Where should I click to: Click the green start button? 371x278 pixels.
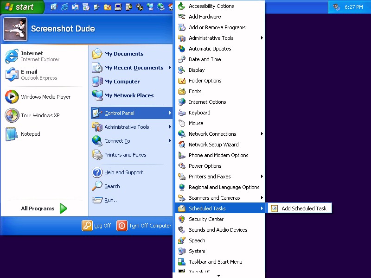point(21,7)
